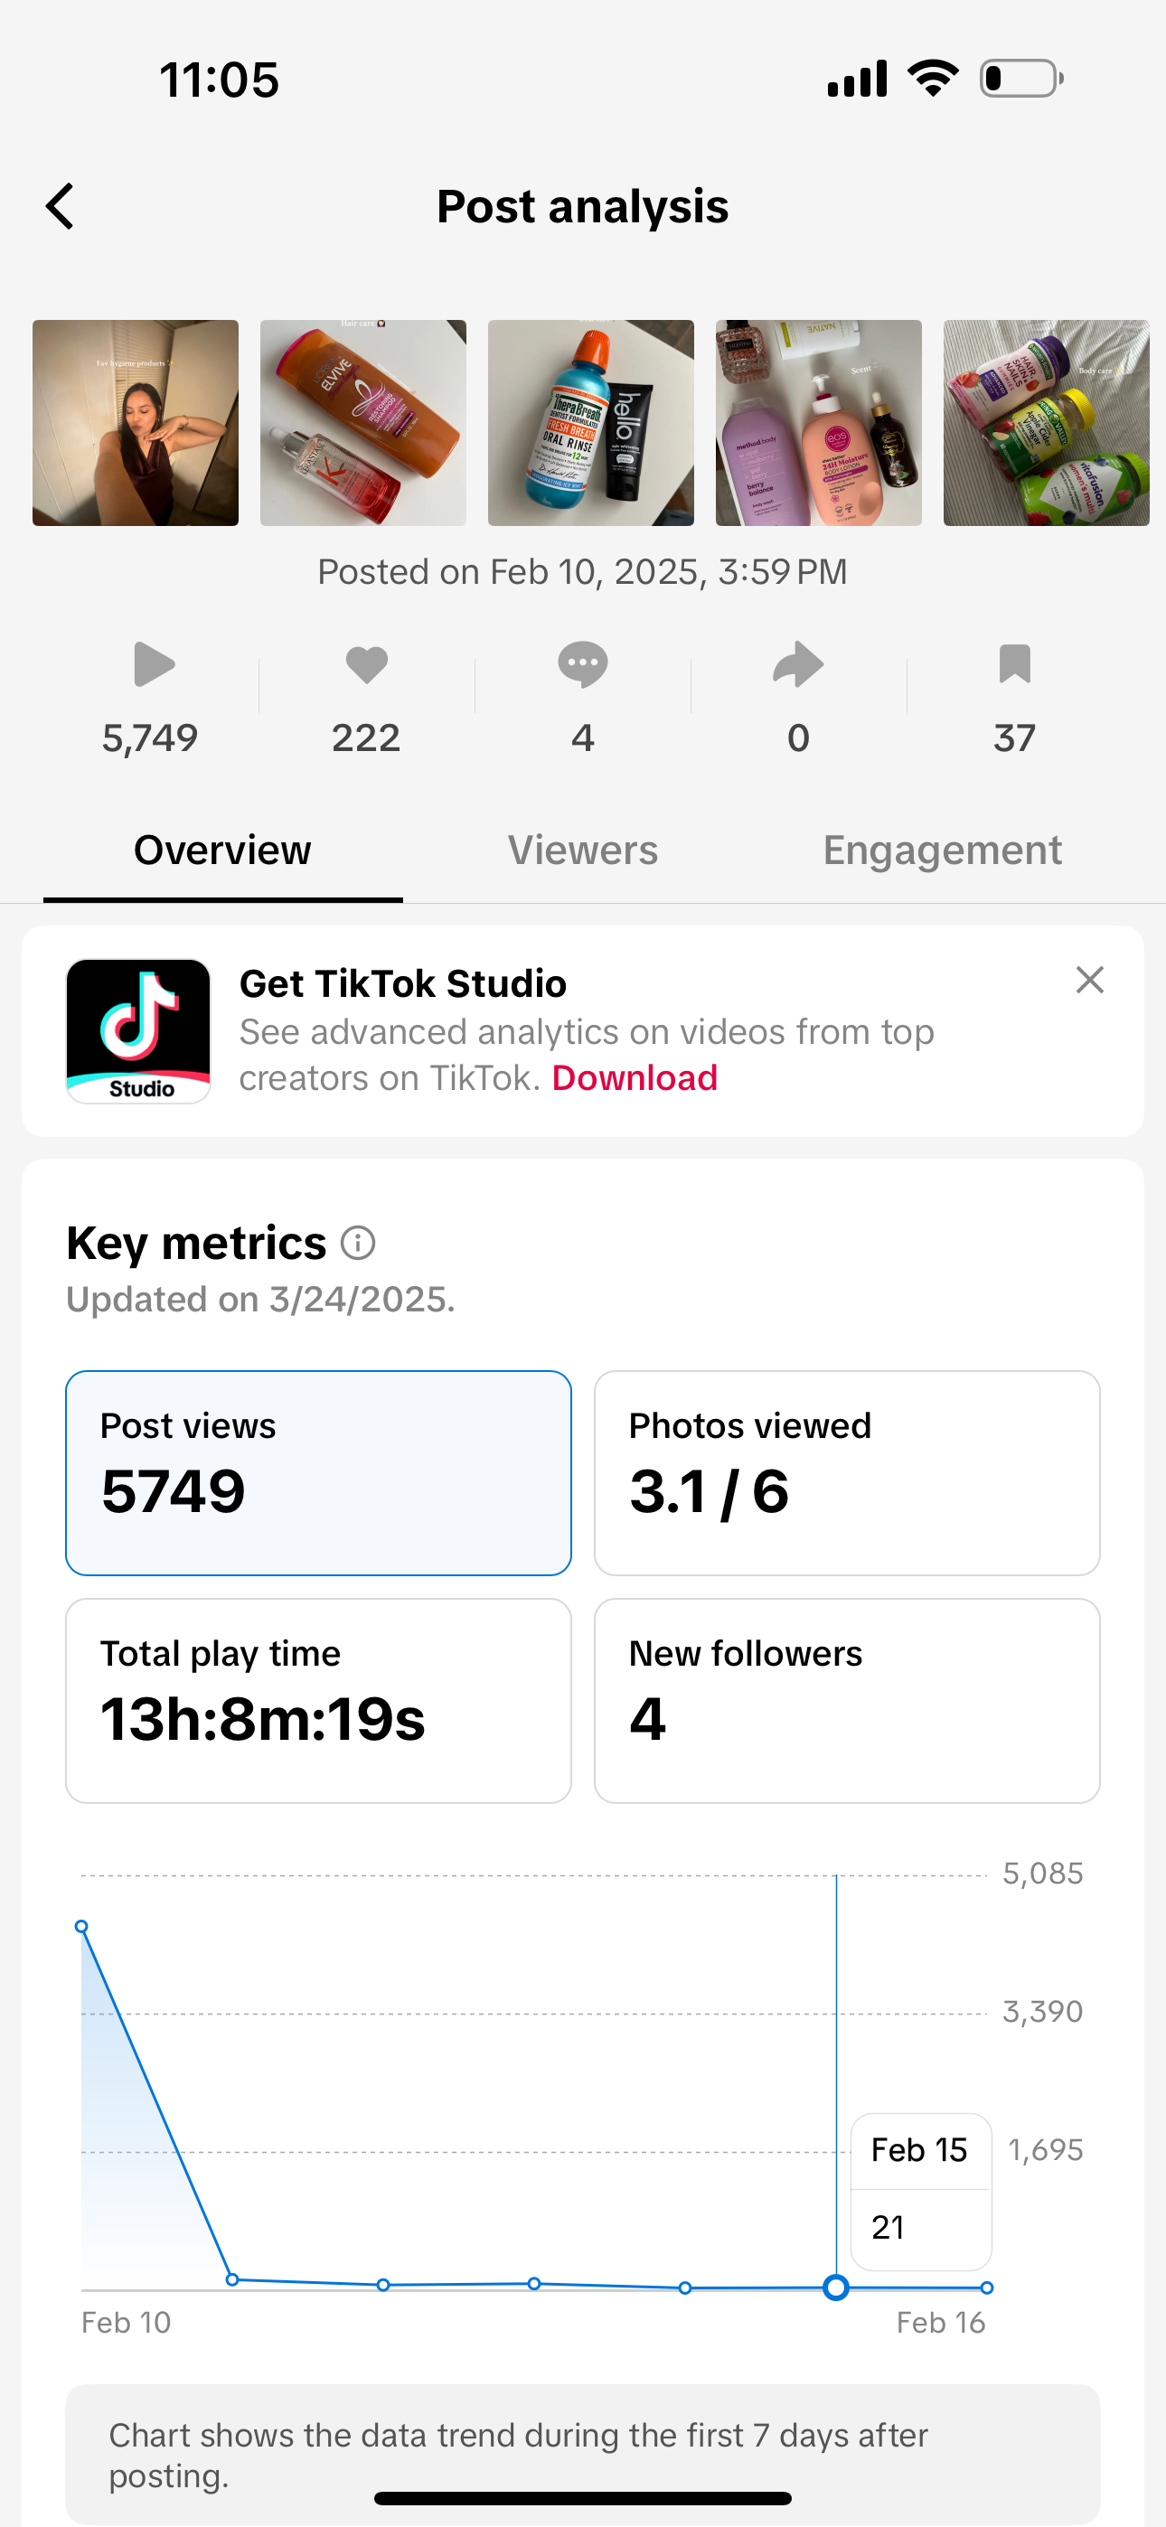Select the Post views metric card
Image resolution: width=1166 pixels, height=2527 pixels.
click(x=318, y=1473)
